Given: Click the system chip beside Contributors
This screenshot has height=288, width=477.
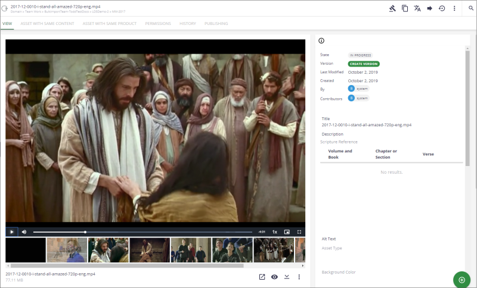Looking at the screenshot, I should [359, 98].
